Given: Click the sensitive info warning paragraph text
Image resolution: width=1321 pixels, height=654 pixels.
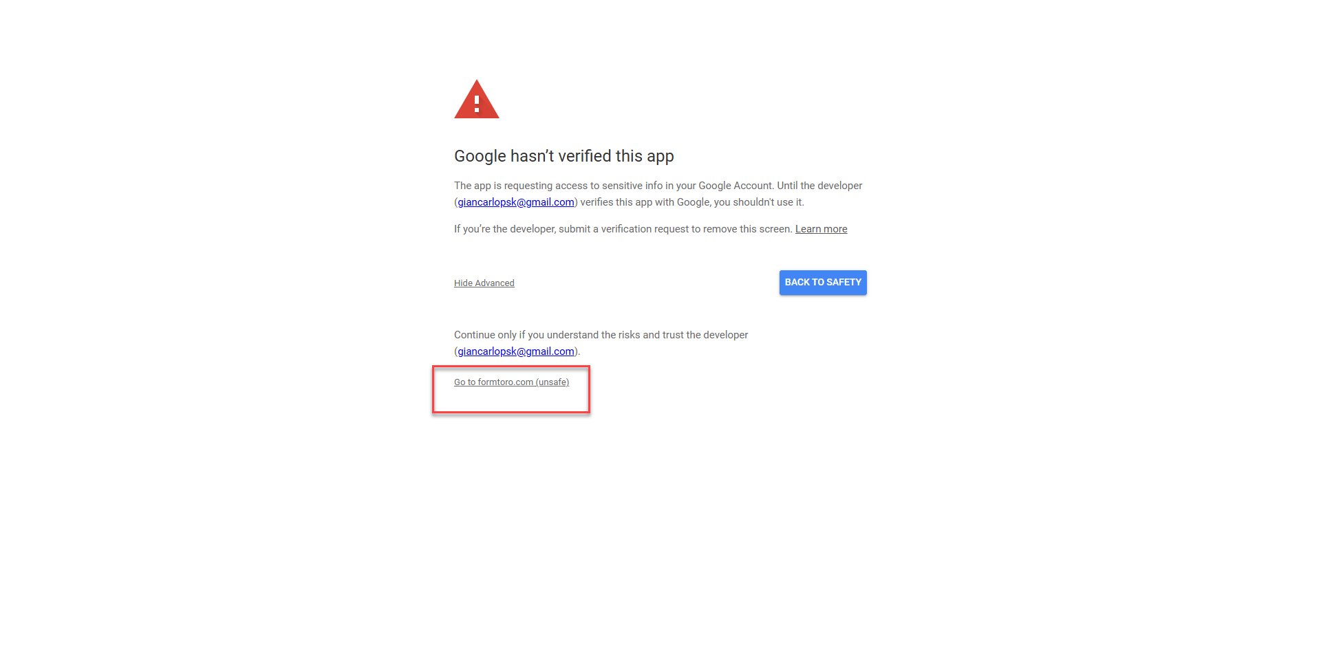Looking at the screenshot, I should [x=658, y=194].
